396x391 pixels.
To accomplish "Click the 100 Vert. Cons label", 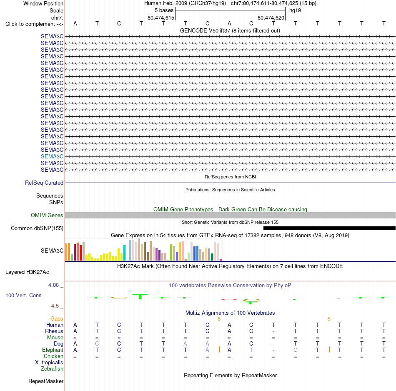I will 23,295.
